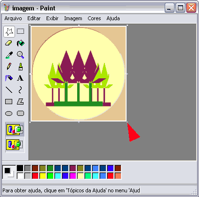Open the Cores menu
This screenshot has width=199, height=197.
pyautogui.click(x=94, y=18)
